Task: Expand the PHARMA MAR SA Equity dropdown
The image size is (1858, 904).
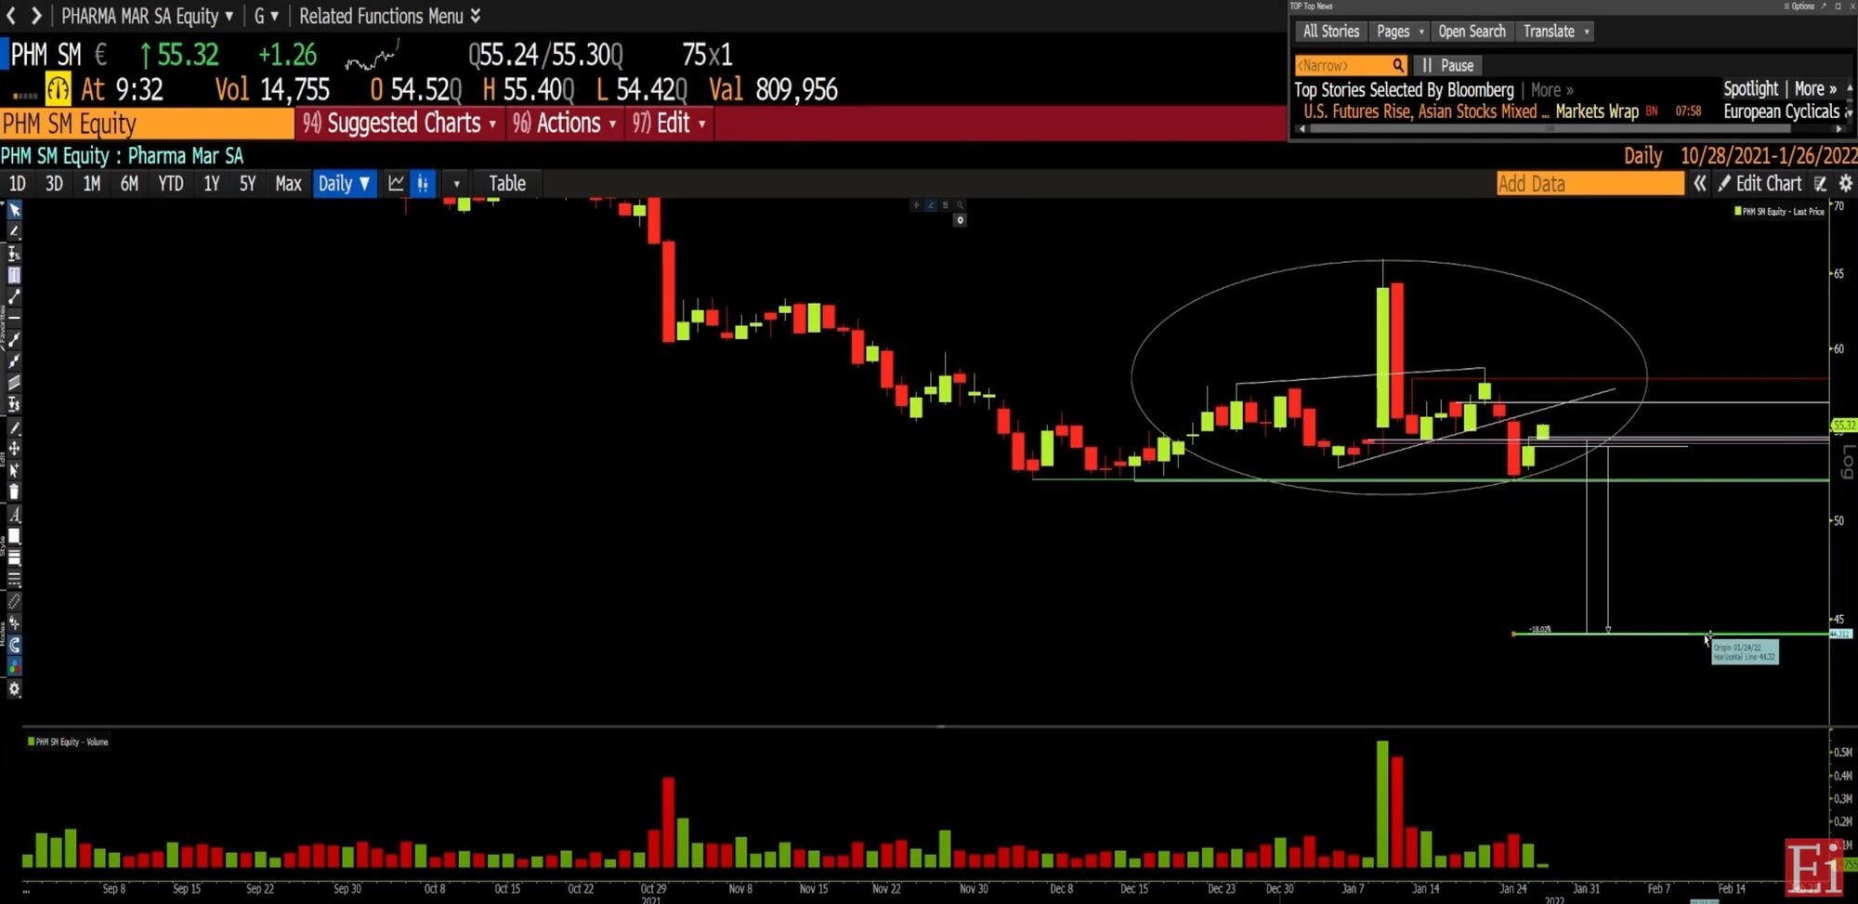Action: [148, 16]
